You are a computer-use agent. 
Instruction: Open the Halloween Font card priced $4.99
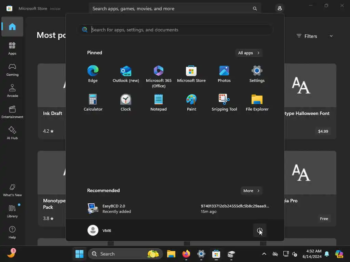tap(310, 101)
